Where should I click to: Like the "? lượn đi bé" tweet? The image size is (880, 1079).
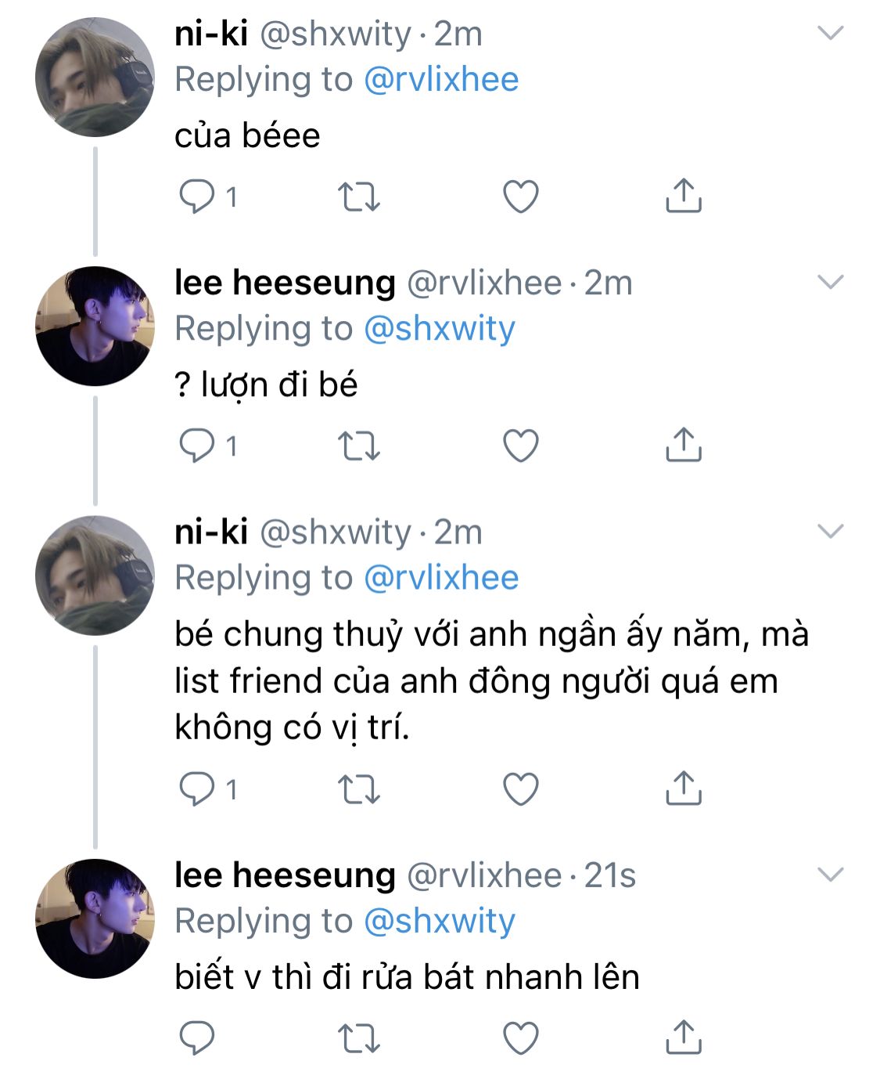520,446
